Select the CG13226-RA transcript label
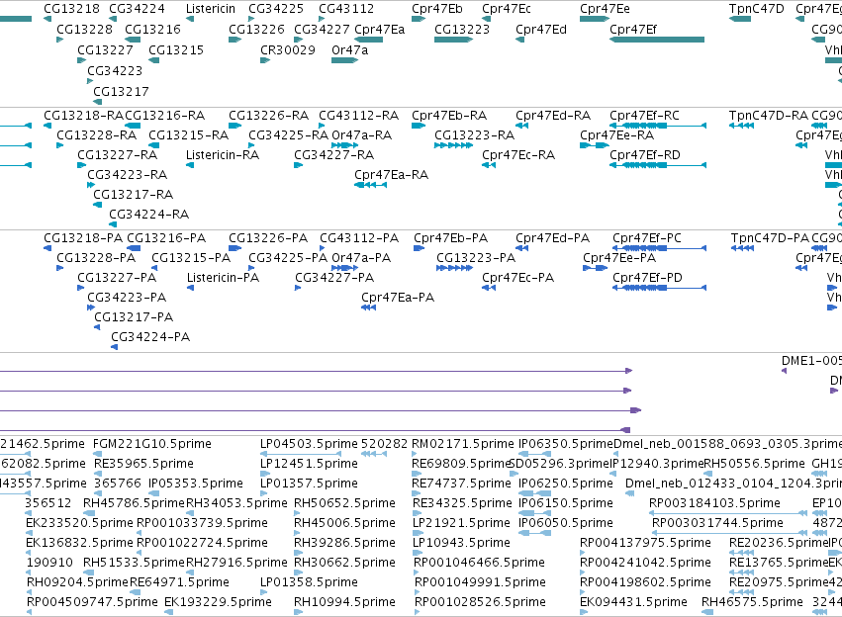Screen dimensions: 842x617 (268, 116)
